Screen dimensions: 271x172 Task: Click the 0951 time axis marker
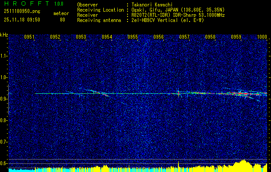tap(29, 37)
